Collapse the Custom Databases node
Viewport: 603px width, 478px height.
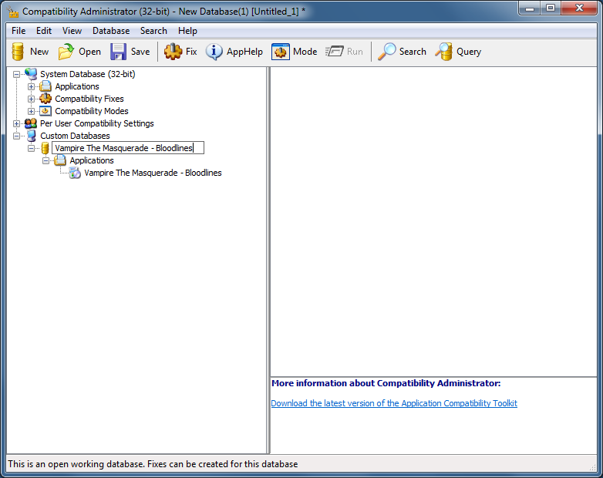(16, 136)
